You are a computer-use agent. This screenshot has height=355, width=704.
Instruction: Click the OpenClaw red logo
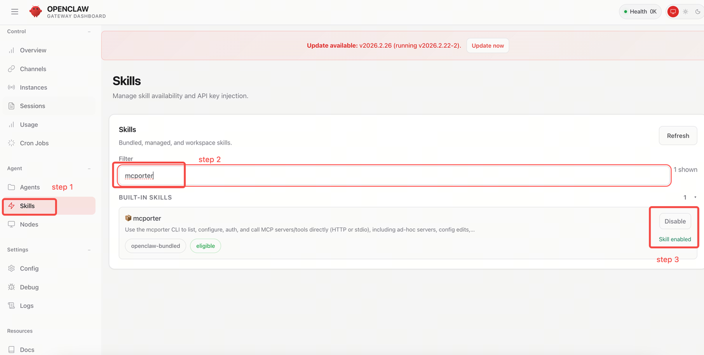tap(36, 12)
